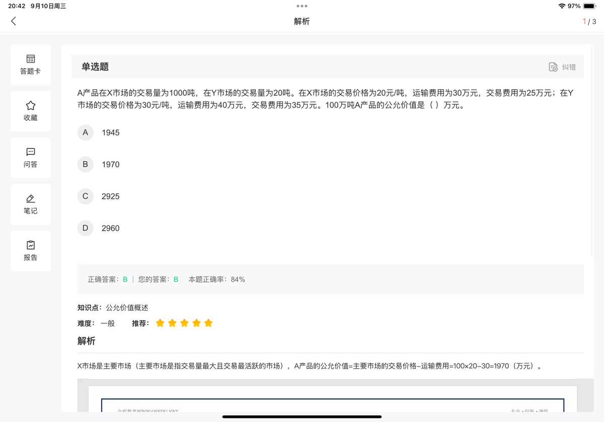
Task: Open the embedded slide thumbnail below explanation
Action: 332,398
